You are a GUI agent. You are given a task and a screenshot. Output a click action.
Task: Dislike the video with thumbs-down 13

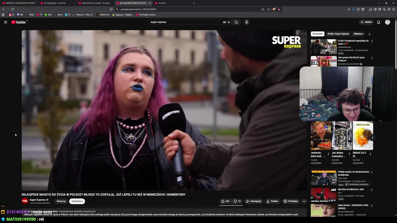pos(237,201)
